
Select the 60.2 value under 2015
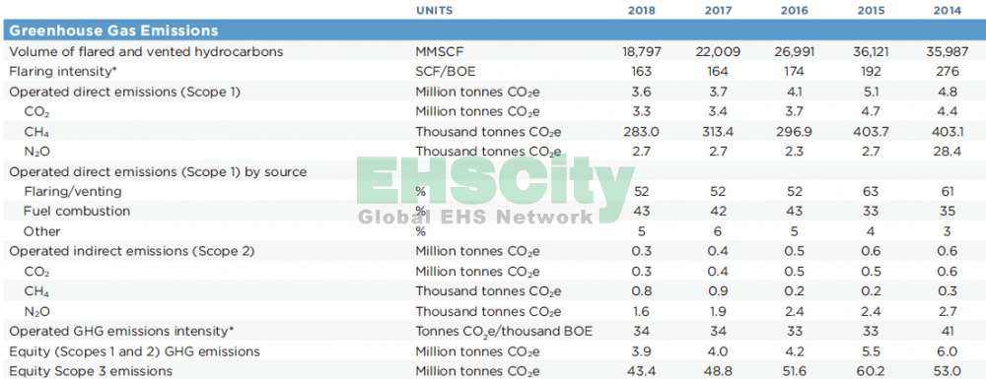[x=872, y=371]
